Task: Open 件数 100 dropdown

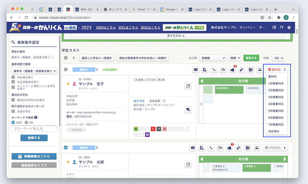Action: tap(278, 58)
